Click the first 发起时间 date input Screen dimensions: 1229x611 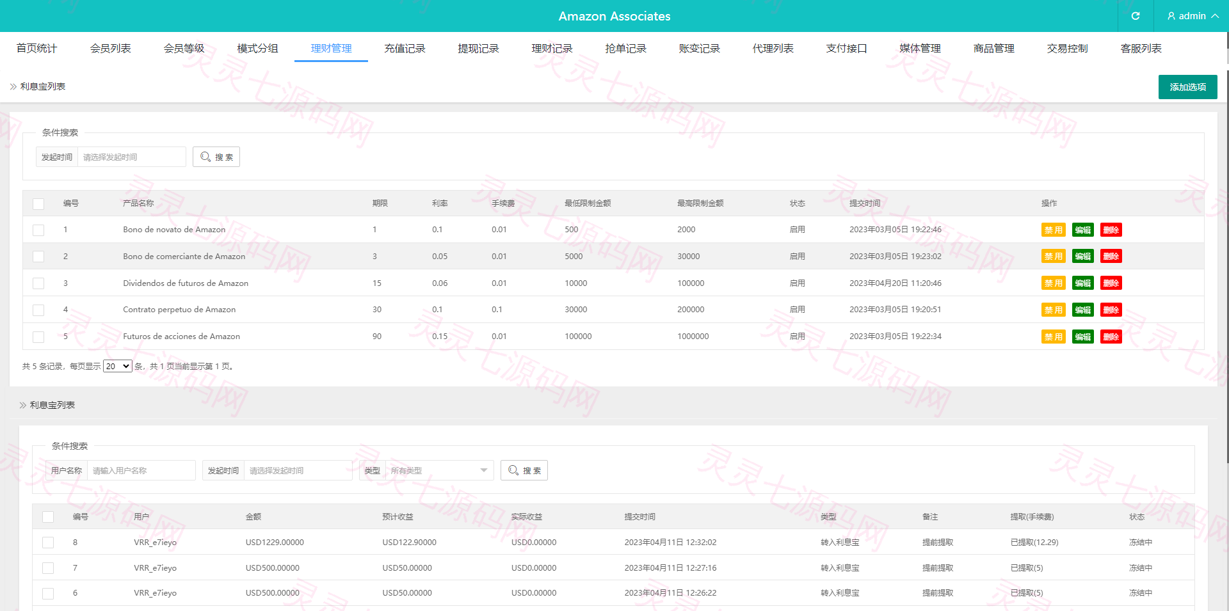132,157
